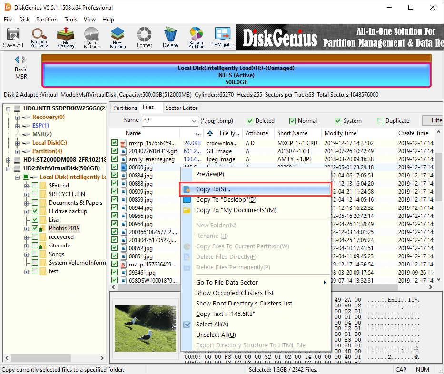Launch File Recovery tool
444x374 pixels.
(66, 38)
